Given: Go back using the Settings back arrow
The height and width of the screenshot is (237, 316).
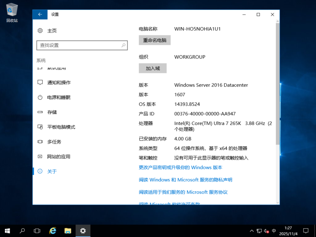Looking at the screenshot, I should click(x=40, y=15).
